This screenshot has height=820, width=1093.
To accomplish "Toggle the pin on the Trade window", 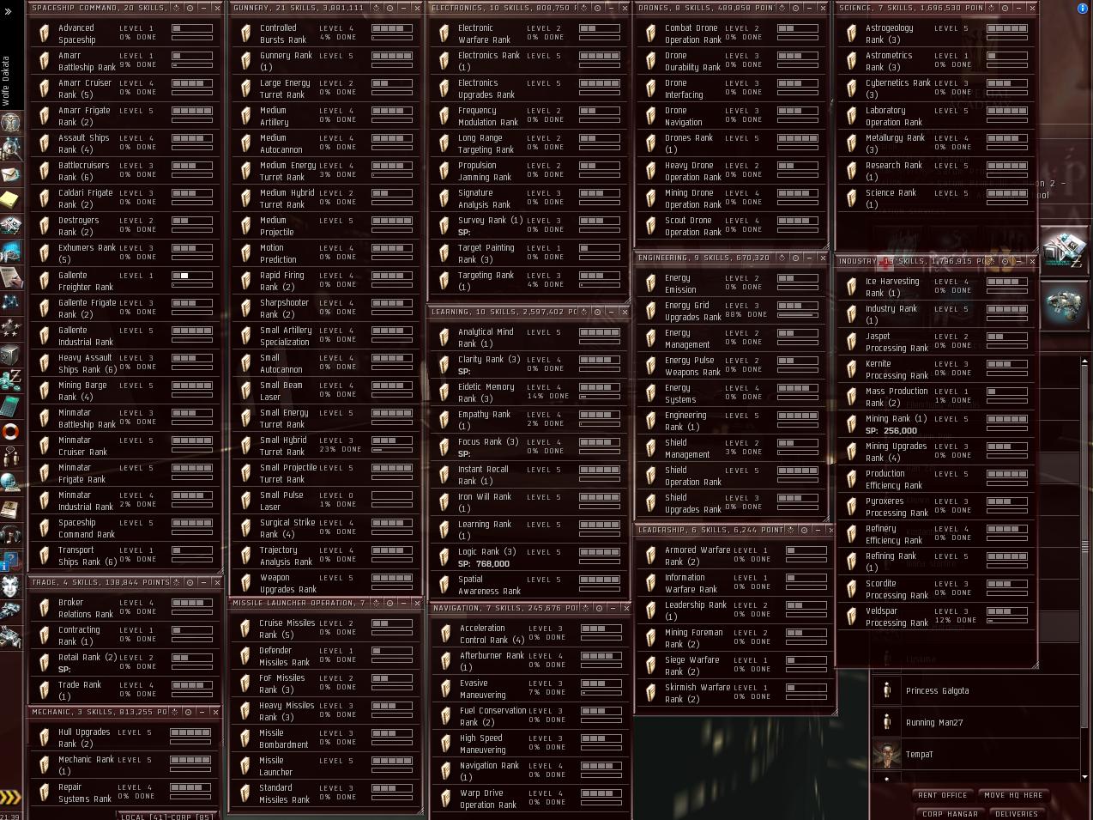I will (176, 582).
